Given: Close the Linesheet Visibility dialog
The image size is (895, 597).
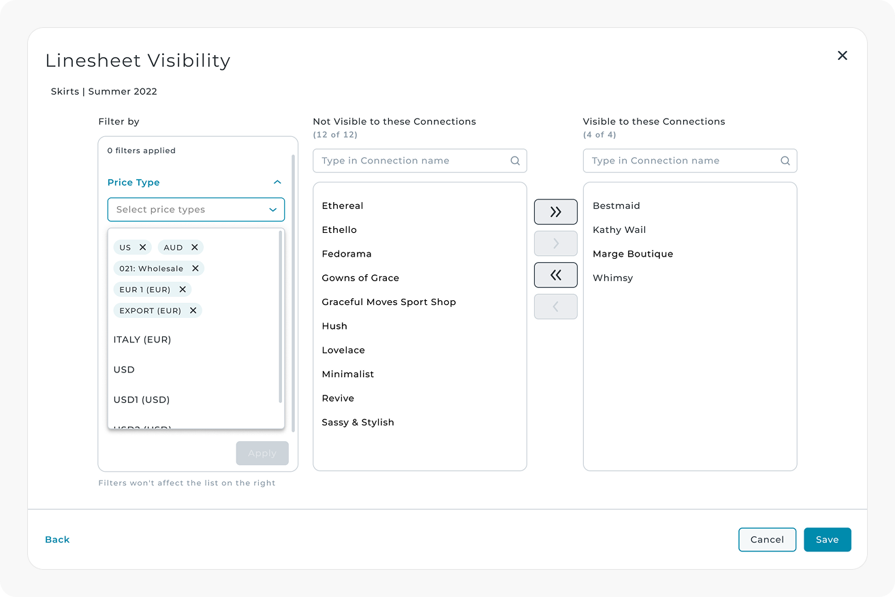Looking at the screenshot, I should pyautogui.click(x=843, y=56).
